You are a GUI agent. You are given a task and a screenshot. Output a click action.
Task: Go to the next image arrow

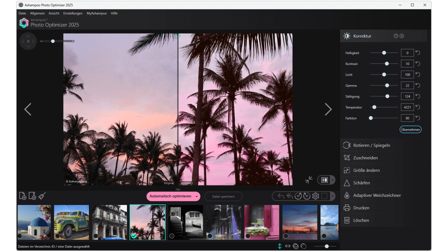coord(328,109)
